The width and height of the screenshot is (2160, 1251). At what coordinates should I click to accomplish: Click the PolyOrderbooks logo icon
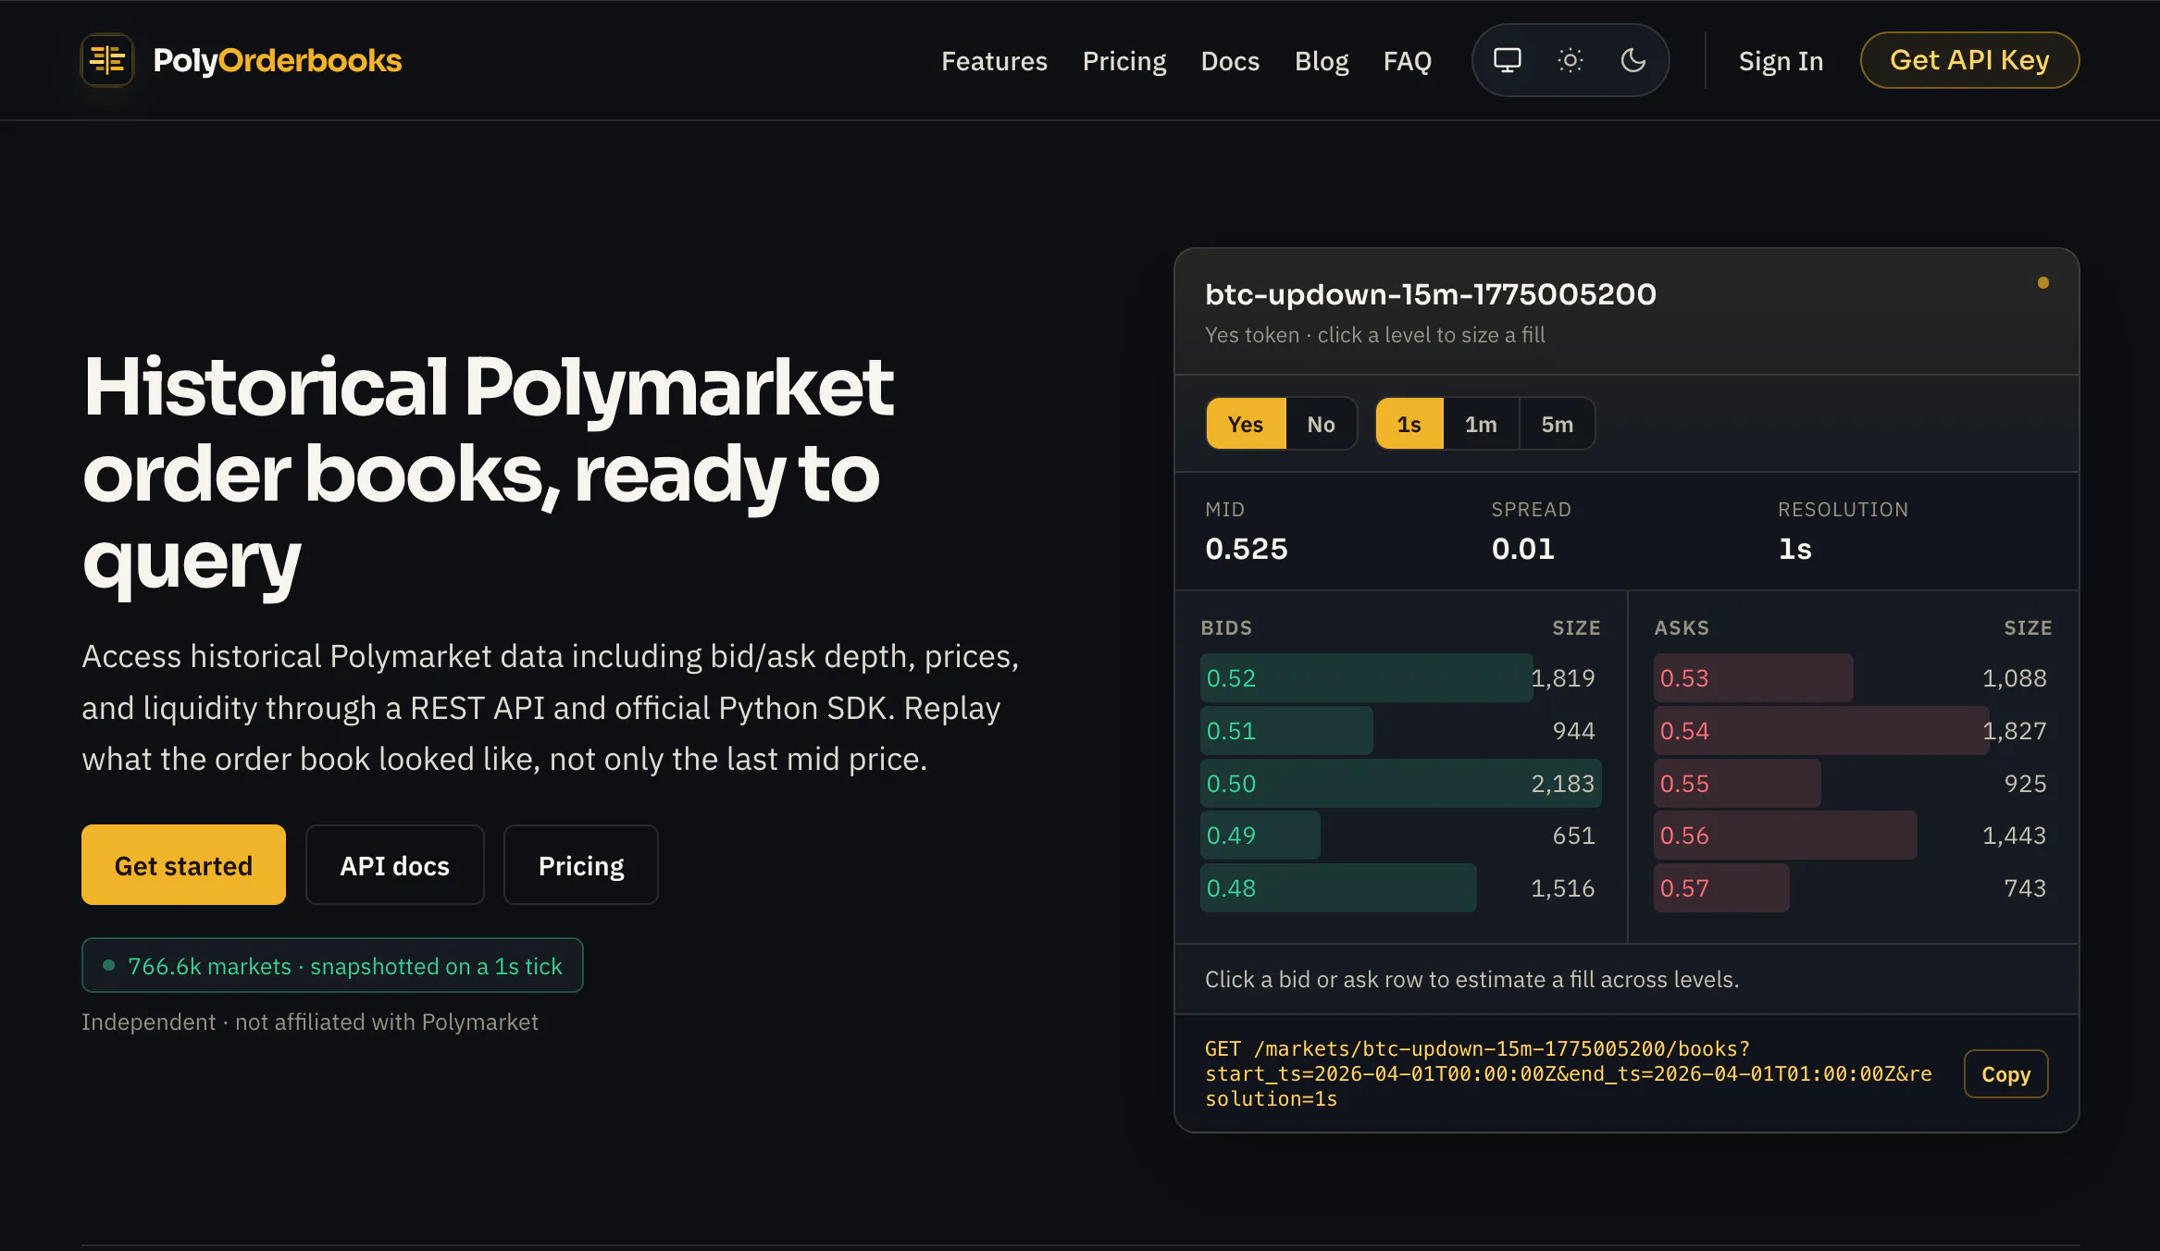[107, 60]
